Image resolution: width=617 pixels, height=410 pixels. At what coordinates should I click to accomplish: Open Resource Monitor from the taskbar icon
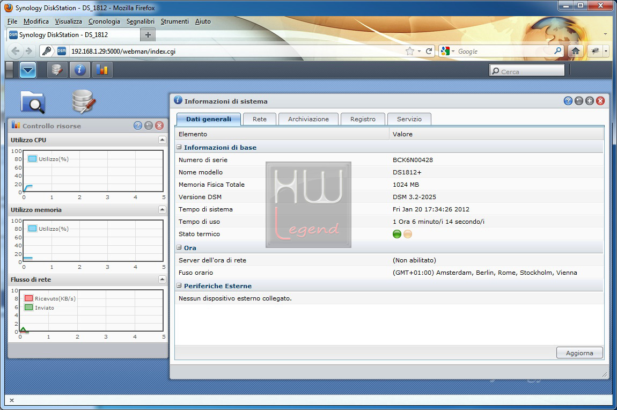[x=102, y=70]
